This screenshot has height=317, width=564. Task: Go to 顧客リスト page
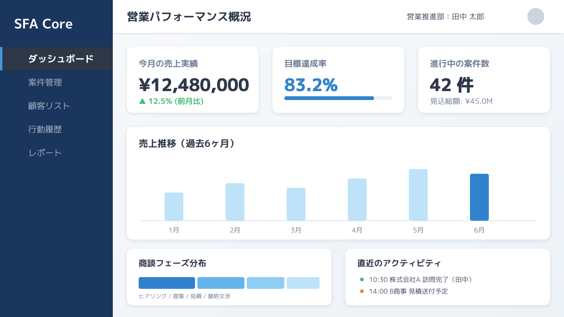[49, 106]
